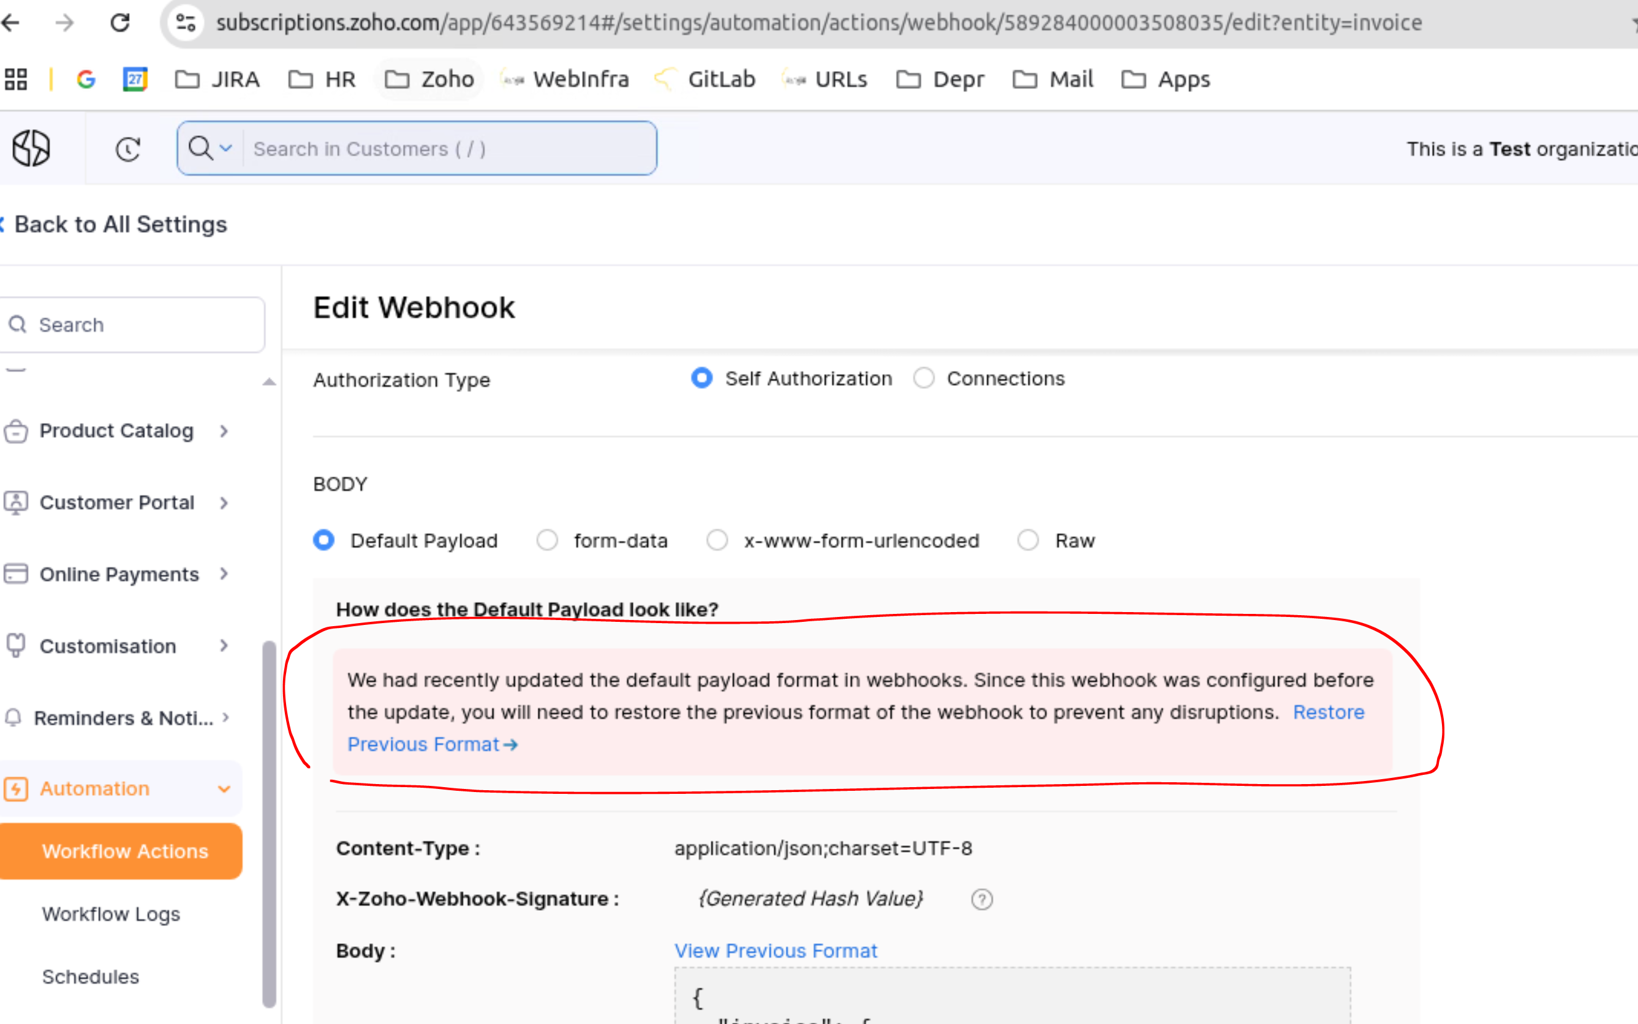Click the Zoho Subscriptions logo icon
This screenshot has height=1024, width=1638.
point(31,148)
